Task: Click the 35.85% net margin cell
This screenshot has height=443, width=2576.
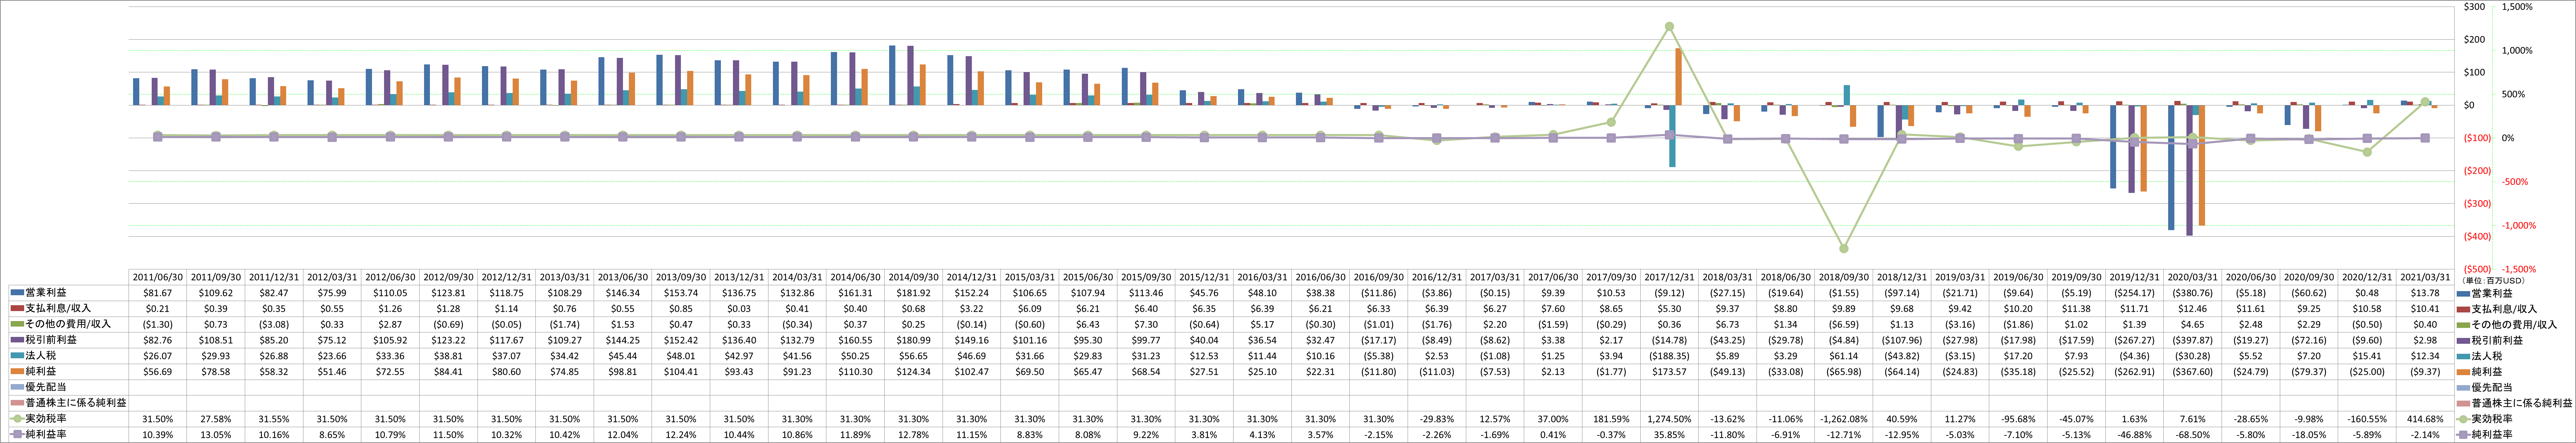Action: [1669, 435]
